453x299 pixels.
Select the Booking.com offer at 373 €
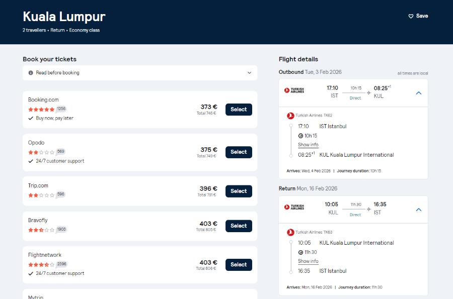tap(239, 110)
